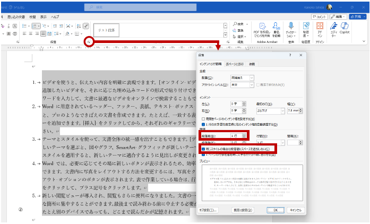Click the help question mark in dialog
The height and width of the screenshot is (224, 370).
pyautogui.click(x=290, y=55)
